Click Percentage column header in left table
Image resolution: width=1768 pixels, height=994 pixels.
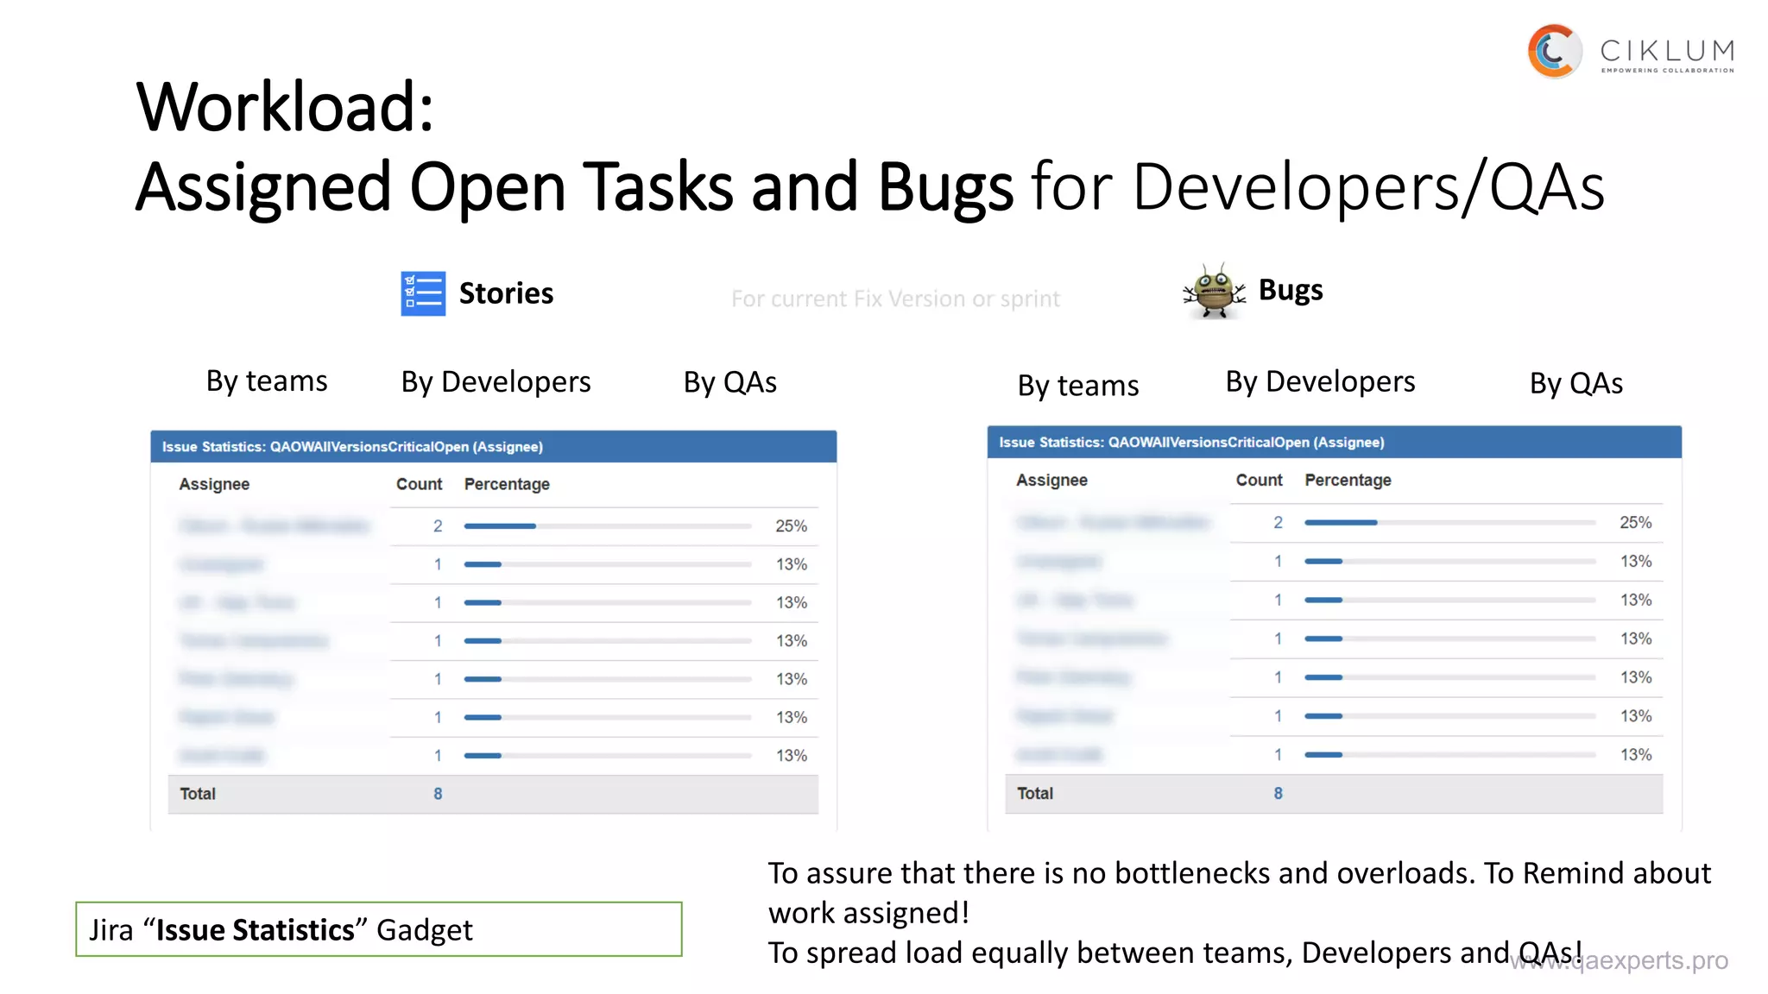[507, 484]
